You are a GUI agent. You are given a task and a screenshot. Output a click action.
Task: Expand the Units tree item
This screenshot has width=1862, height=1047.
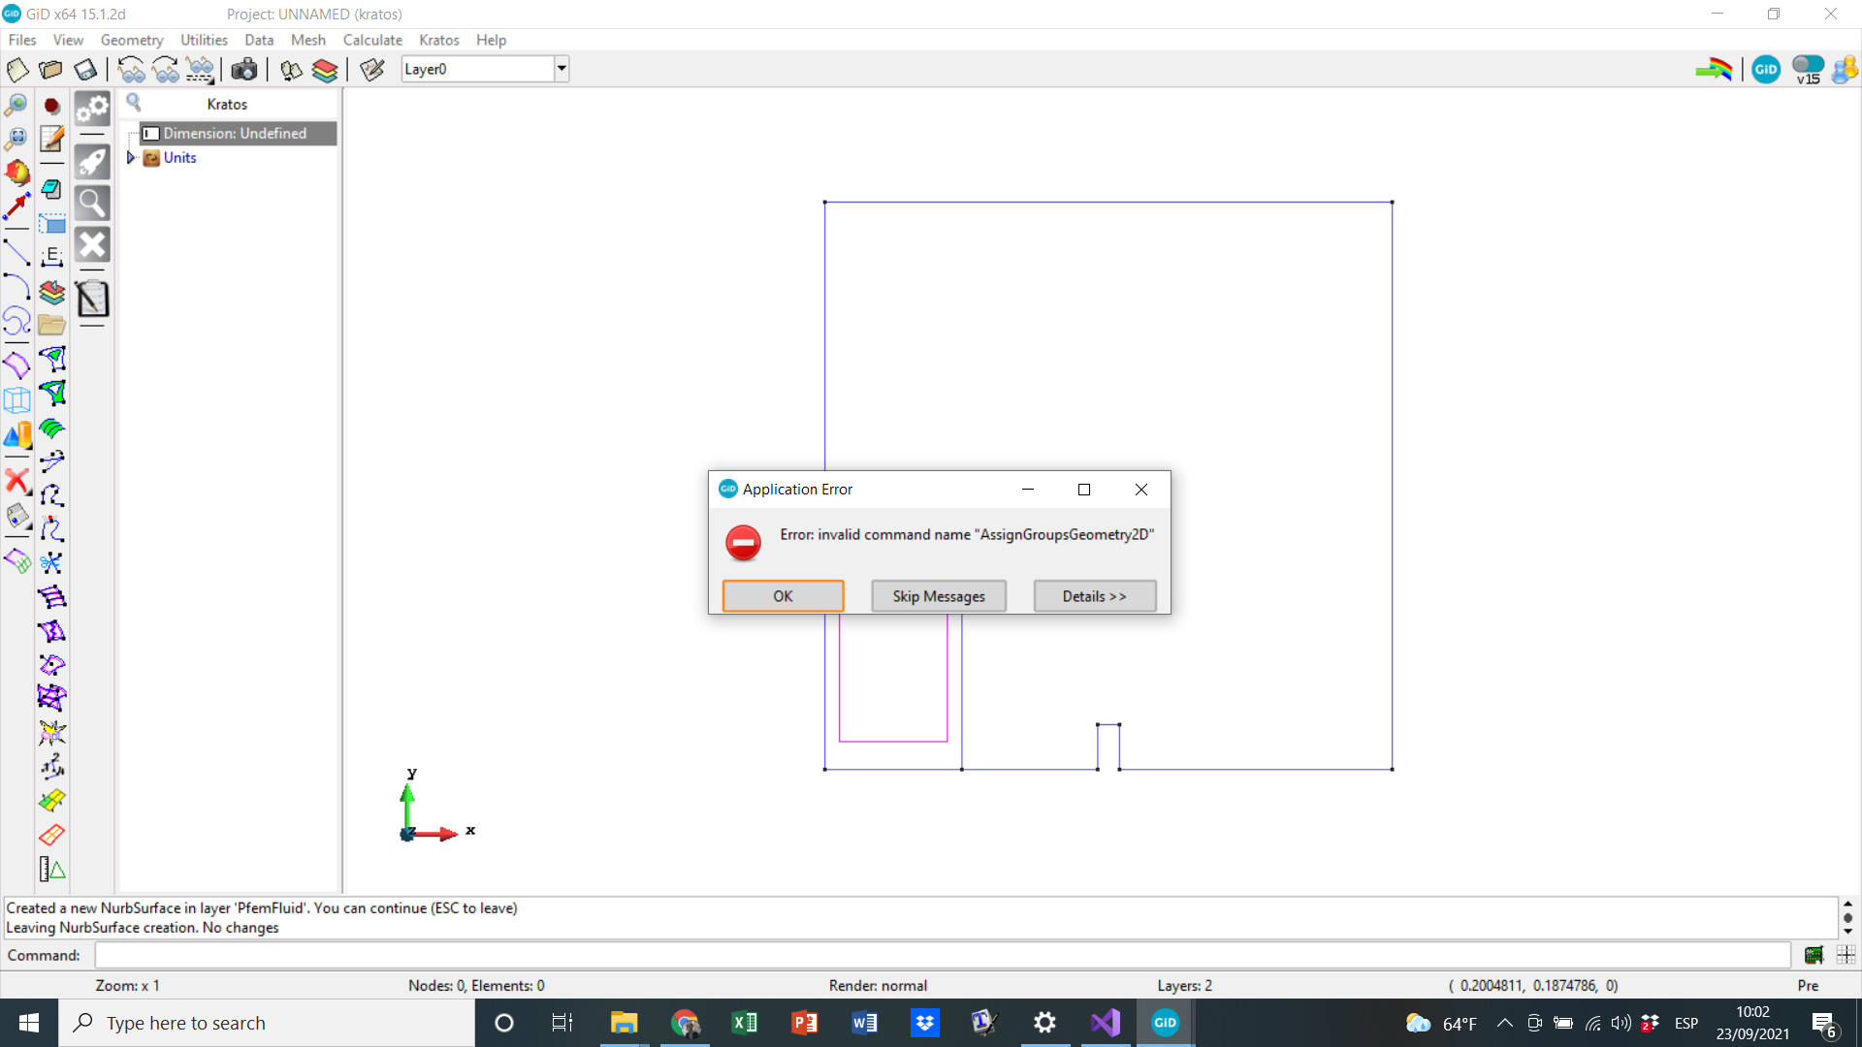132,157
